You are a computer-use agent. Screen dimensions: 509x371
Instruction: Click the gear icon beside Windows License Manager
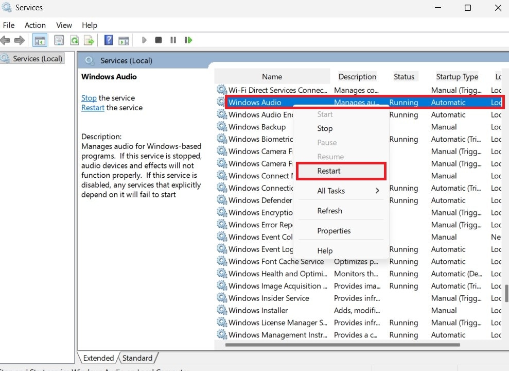222,322
